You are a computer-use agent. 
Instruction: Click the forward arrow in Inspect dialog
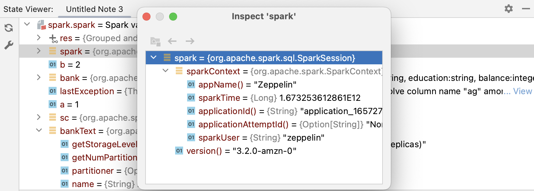click(x=190, y=41)
